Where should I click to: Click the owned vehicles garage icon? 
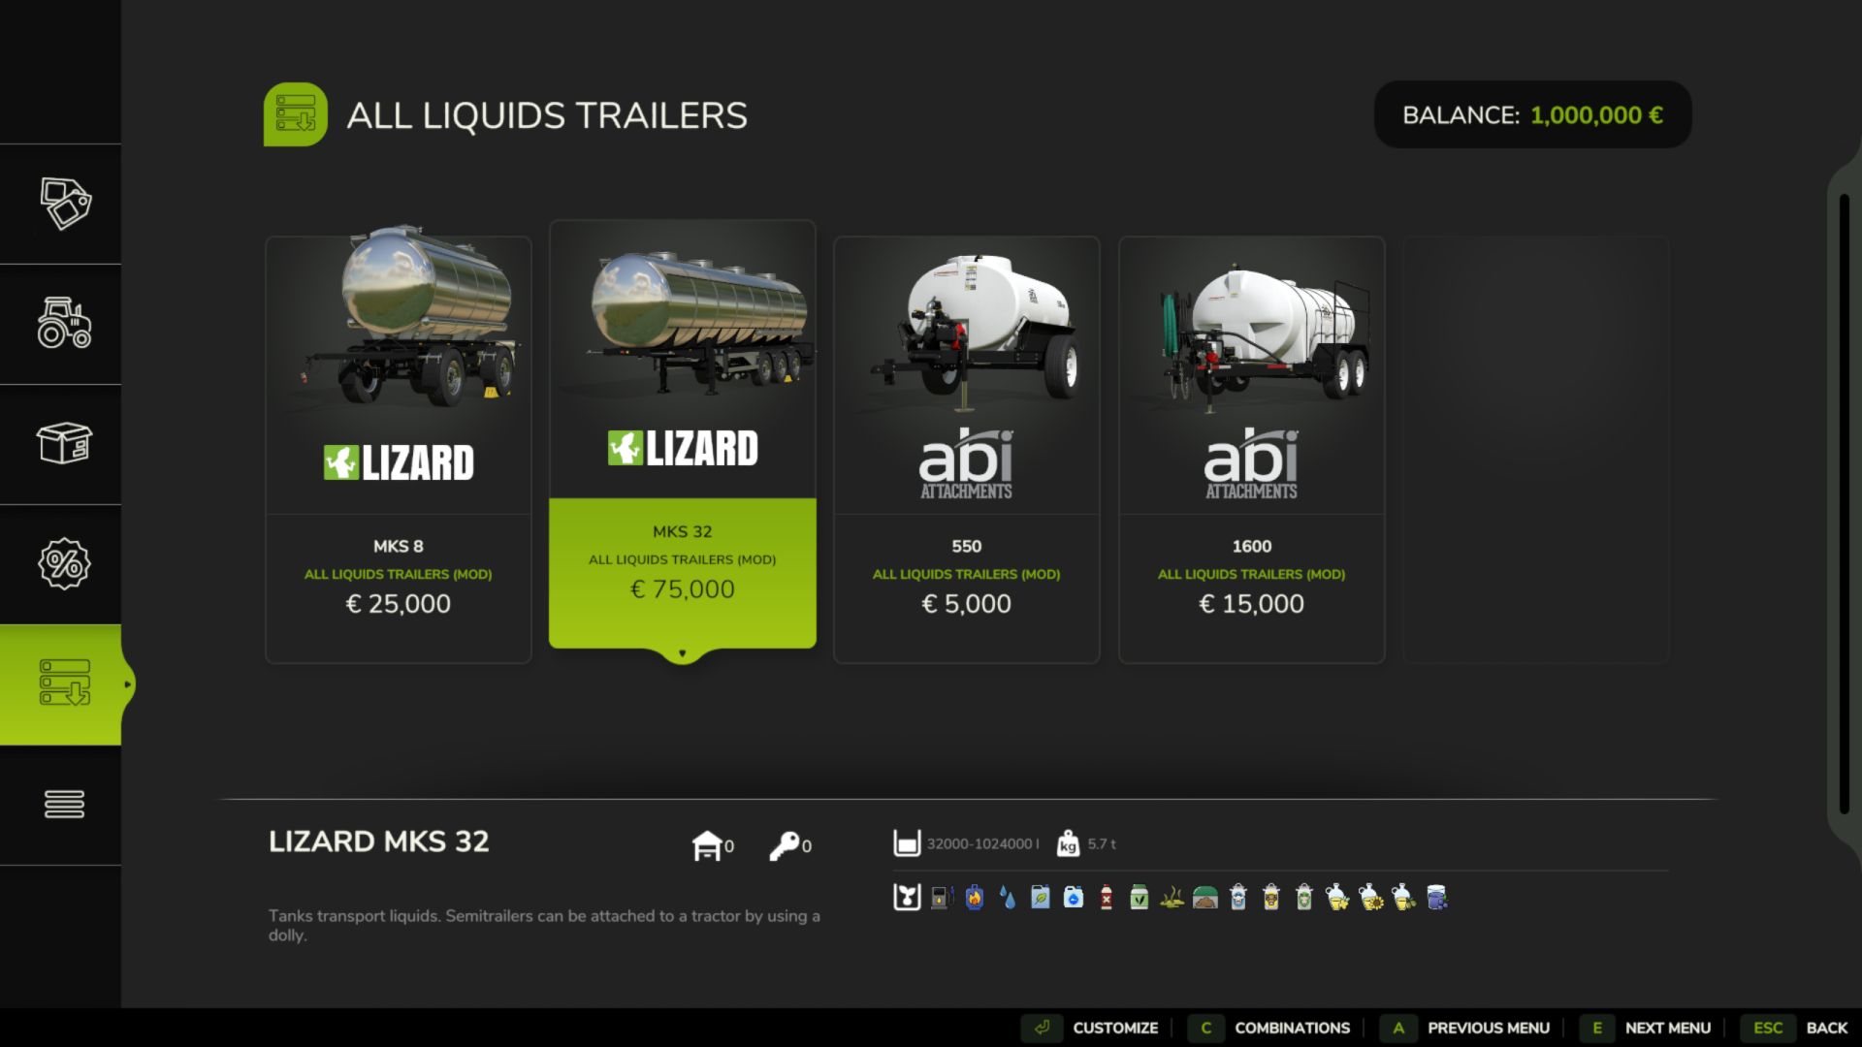[707, 845]
